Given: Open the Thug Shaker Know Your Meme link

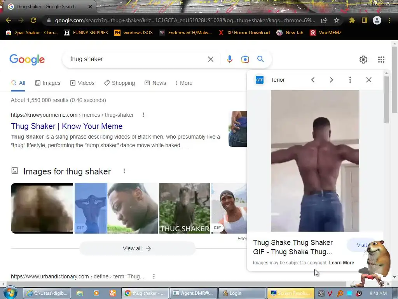Looking at the screenshot, I should point(67,126).
